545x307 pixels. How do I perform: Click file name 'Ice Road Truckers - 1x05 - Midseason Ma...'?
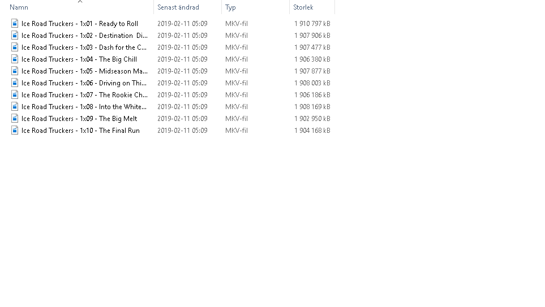pyautogui.click(x=84, y=71)
